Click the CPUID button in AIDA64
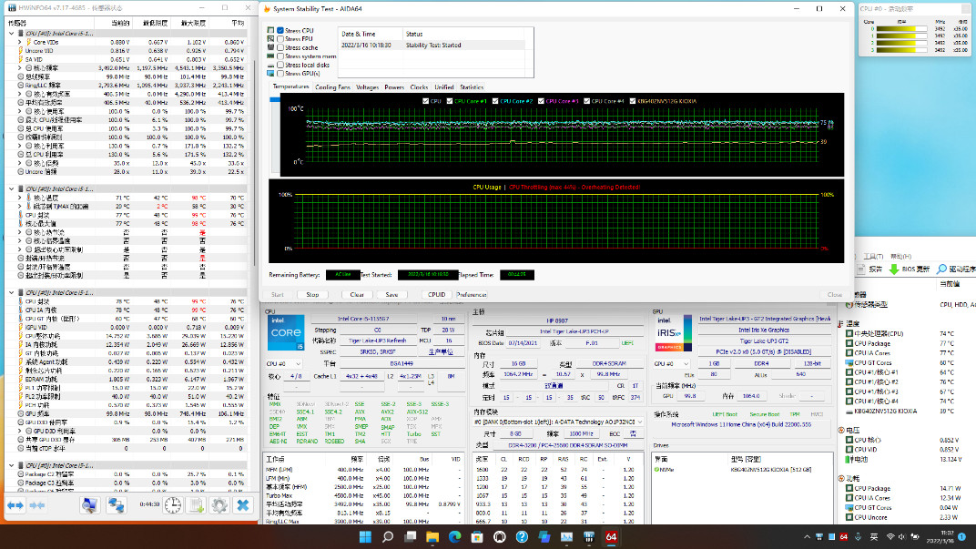Image resolution: width=976 pixels, height=549 pixels. tap(436, 294)
